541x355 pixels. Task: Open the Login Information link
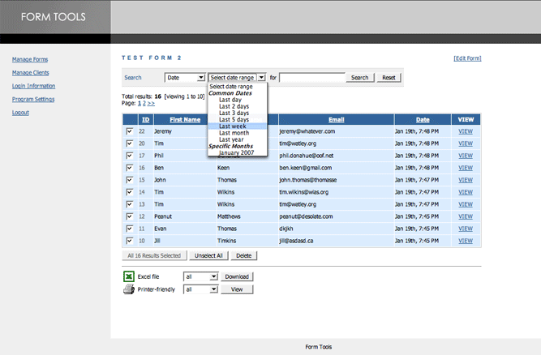pyautogui.click(x=34, y=86)
